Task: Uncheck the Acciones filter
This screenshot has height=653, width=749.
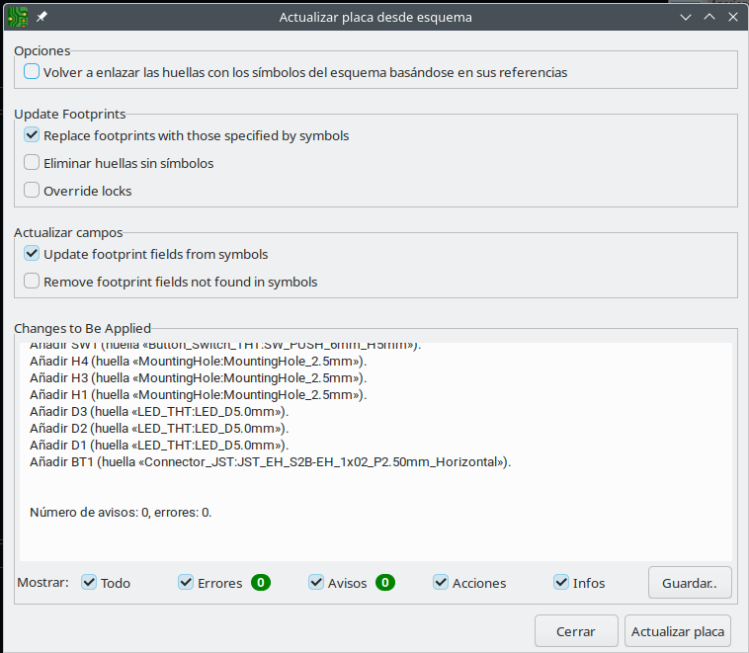Action: (x=441, y=583)
